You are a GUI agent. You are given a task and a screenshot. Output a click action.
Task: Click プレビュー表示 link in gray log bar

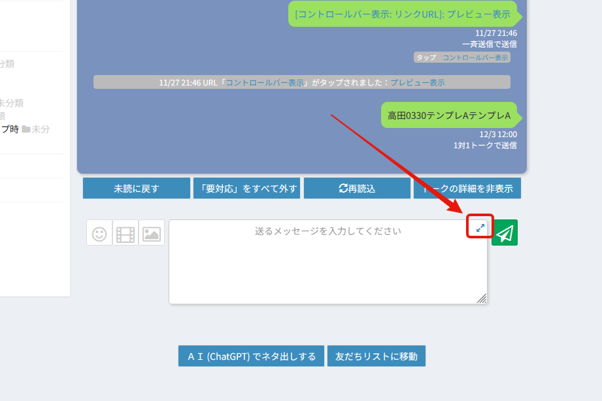pyautogui.click(x=417, y=82)
